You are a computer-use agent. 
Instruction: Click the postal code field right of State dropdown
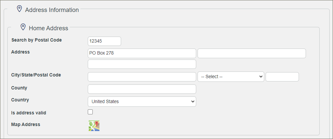[x=282, y=77]
